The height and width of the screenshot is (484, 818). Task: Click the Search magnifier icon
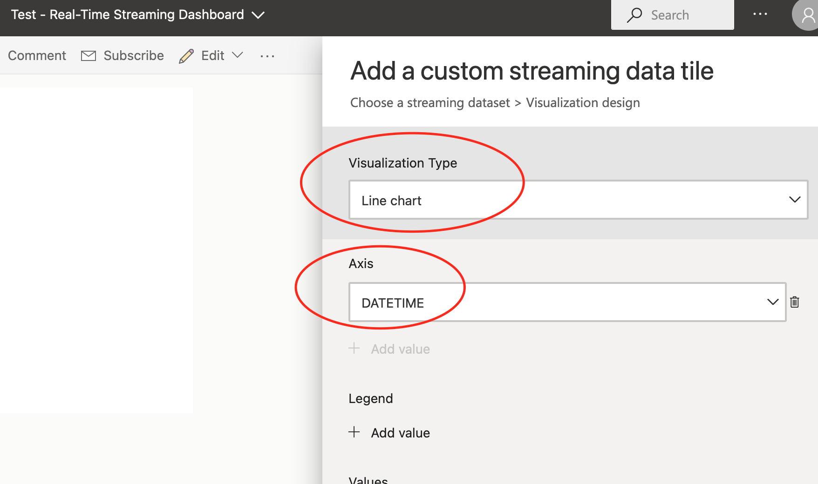point(634,14)
